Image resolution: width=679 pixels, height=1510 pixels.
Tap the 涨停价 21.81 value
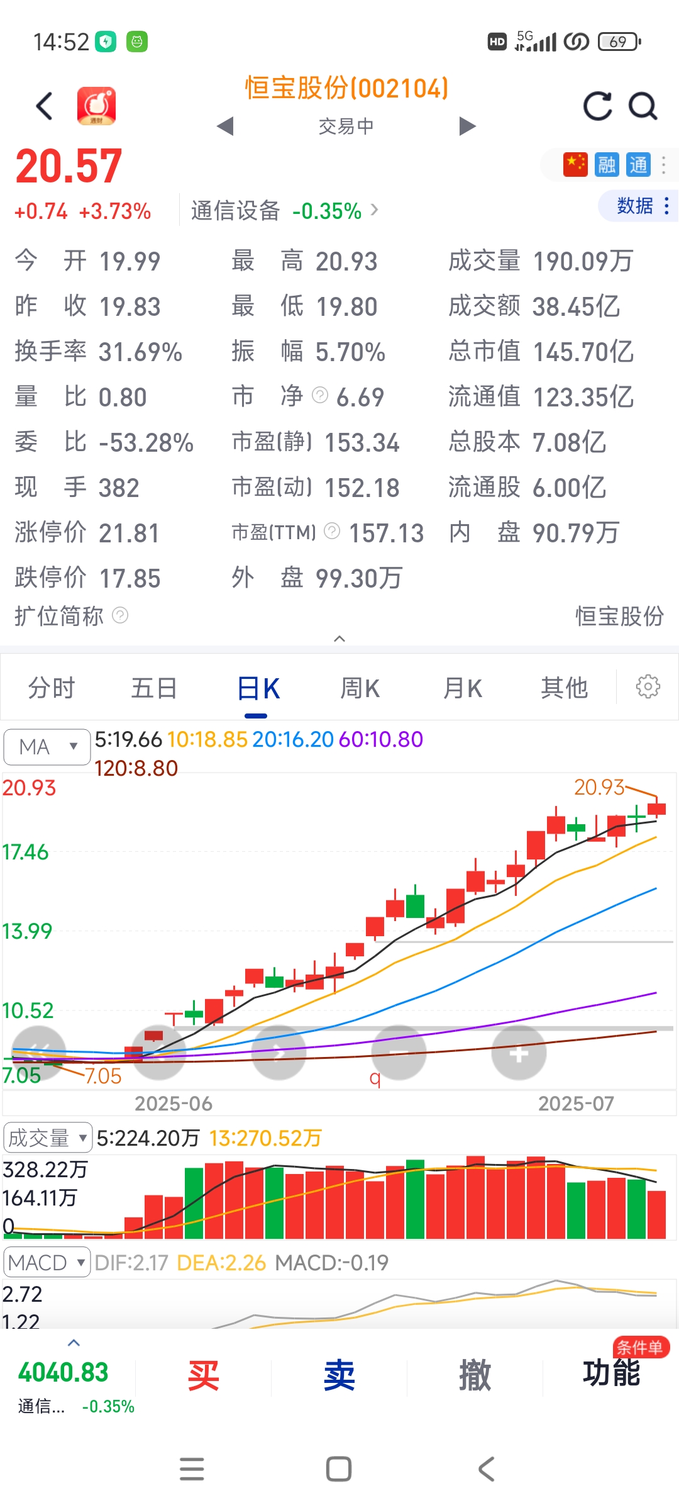pyautogui.click(x=129, y=533)
